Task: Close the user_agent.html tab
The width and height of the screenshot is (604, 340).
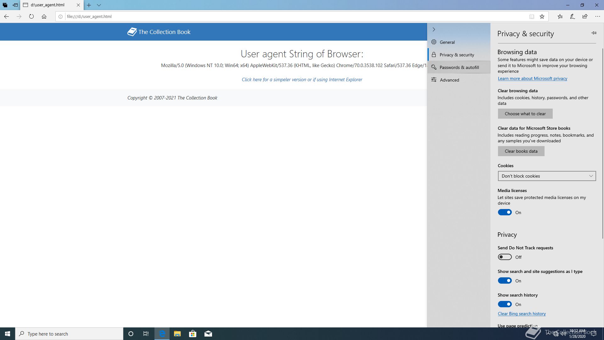Action: click(78, 5)
